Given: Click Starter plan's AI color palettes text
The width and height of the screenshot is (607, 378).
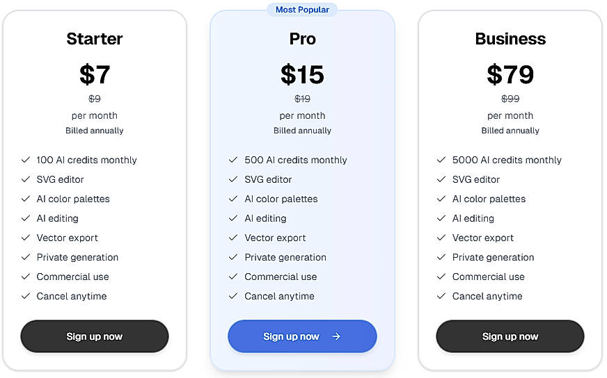Looking at the screenshot, I should click(73, 199).
